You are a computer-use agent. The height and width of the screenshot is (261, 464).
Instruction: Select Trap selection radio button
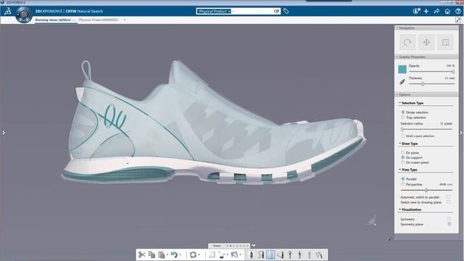(x=403, y=117)
